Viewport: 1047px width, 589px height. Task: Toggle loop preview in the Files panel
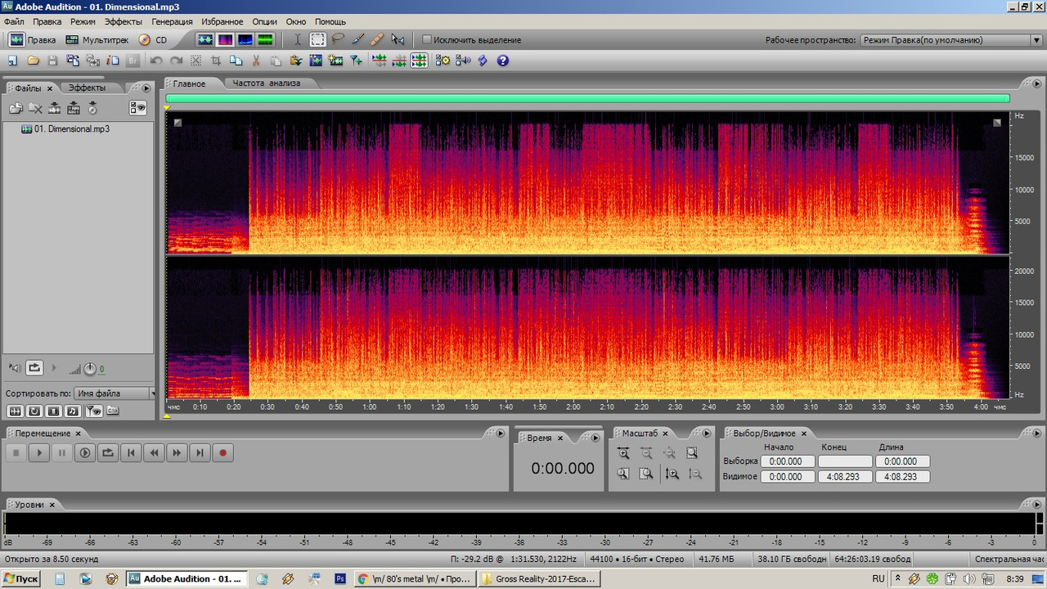tap(34, 368)
